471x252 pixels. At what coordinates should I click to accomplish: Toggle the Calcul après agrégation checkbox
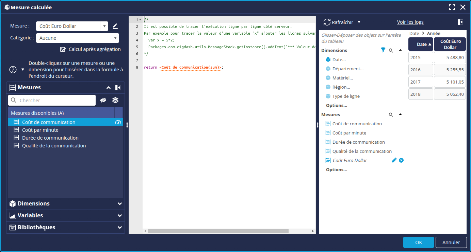[63, 49]
